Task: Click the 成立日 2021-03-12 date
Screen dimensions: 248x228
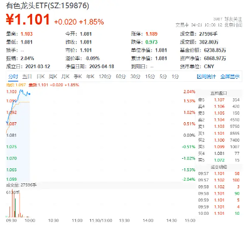Action: click(x=38, y=67)
